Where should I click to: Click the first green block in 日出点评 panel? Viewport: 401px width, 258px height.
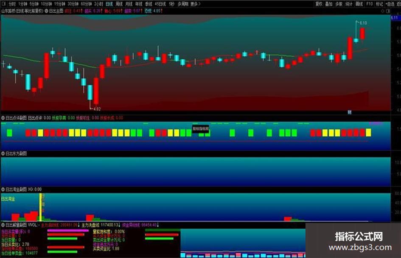(x=9, y=133)
